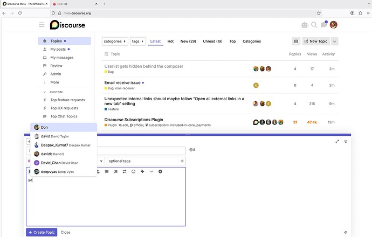The height and width of the screenshot is (237, 372).
Task: Open Review in the sidebar
Action: click(65, 66)
